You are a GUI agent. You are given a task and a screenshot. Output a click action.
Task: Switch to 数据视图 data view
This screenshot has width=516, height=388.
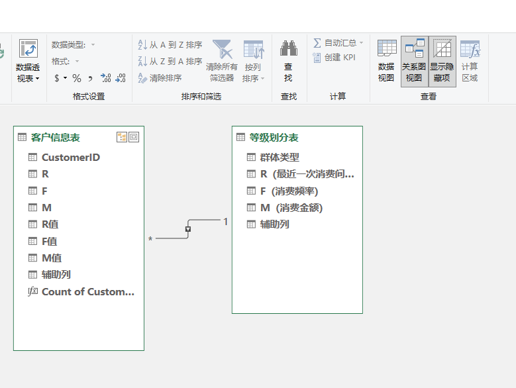coord(386,61)
